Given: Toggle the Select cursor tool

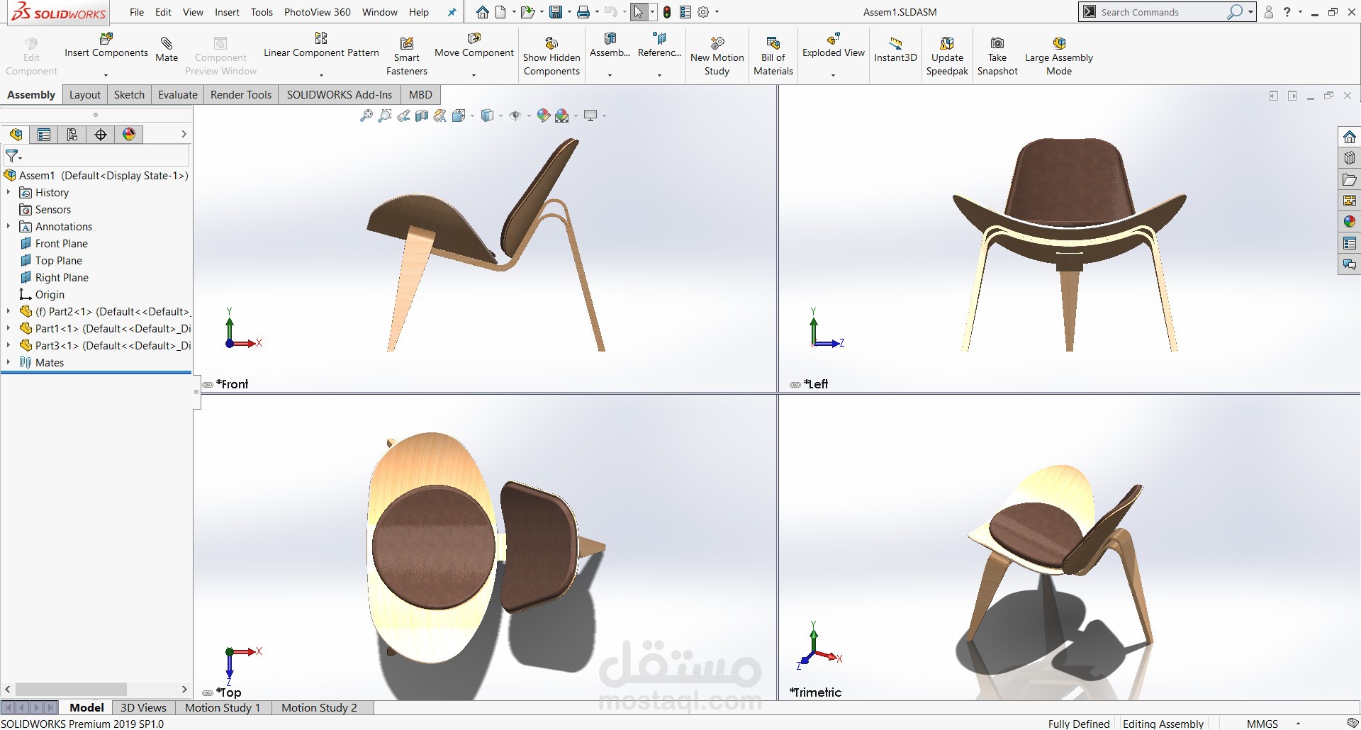Looking at the screenshot, I should tap(639, 12).
